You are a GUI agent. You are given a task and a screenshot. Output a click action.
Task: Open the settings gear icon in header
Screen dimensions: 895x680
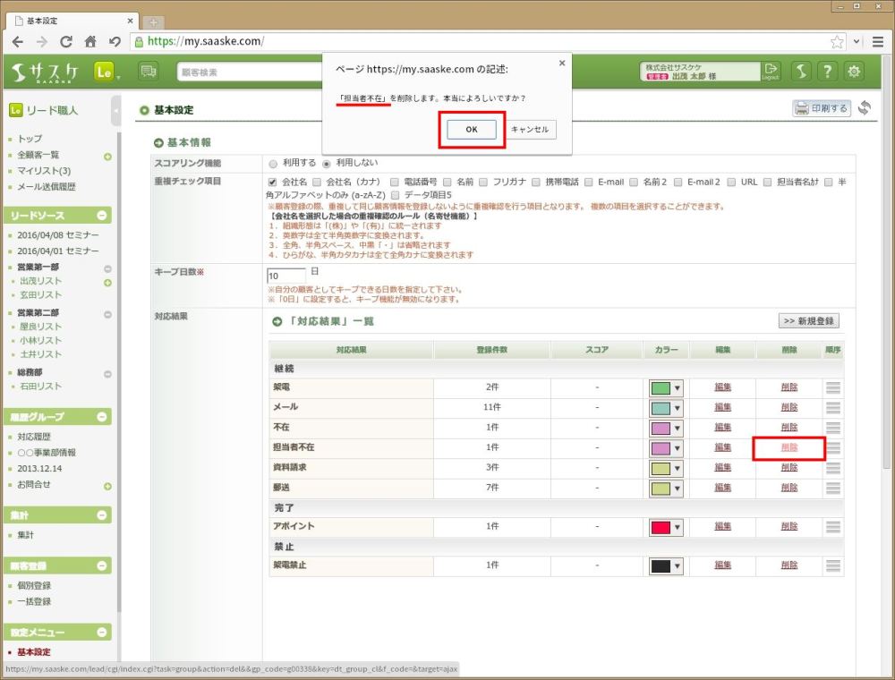pyautogui.click(x=854, y=72)
